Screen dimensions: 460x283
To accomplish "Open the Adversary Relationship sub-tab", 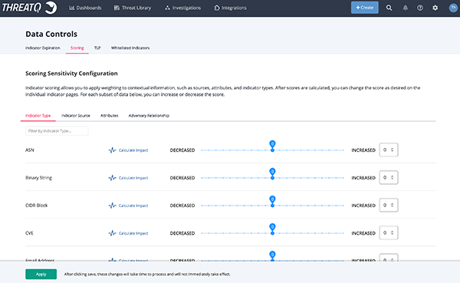I will (149, 116).
